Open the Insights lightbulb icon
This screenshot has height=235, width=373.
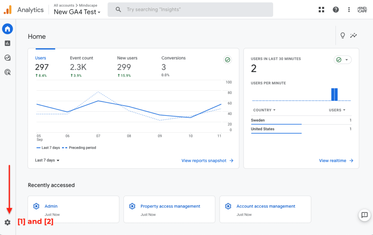coord(342,35)
